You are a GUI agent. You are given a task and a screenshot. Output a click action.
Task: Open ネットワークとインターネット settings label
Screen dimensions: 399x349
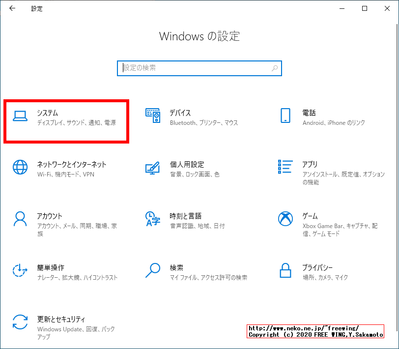pos(72,165)
